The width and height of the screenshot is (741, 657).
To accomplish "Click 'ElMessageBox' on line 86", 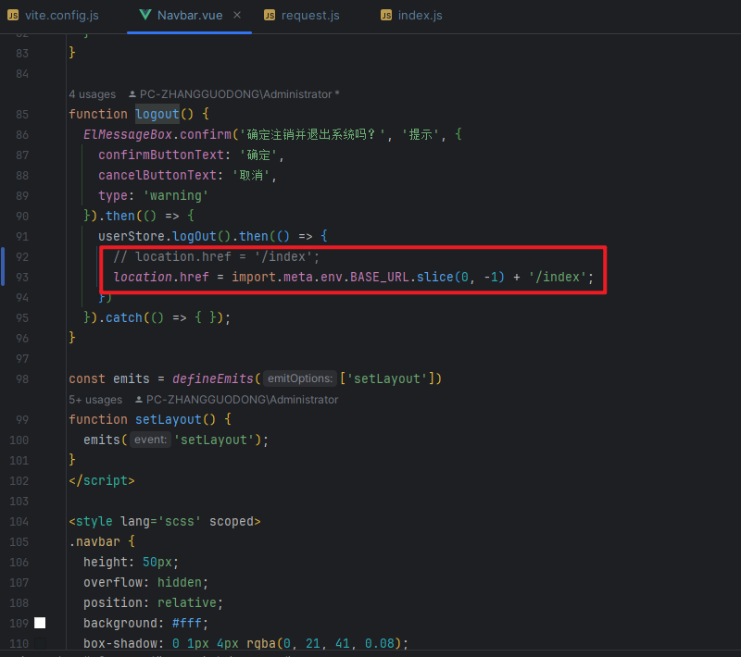I will (x=128, y=134).
